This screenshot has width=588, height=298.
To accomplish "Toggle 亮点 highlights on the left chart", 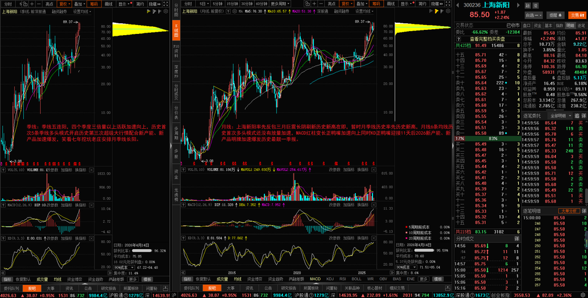I will (x=49, y=4).
